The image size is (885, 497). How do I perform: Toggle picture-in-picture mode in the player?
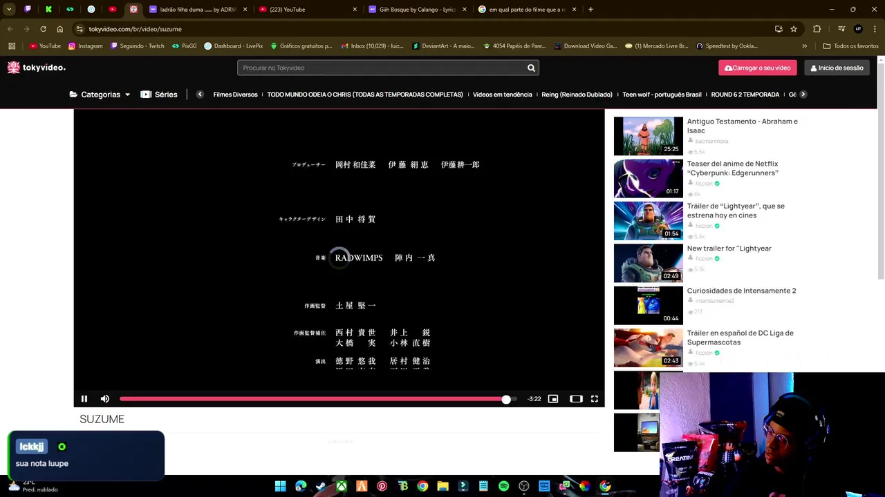(553, 399)
